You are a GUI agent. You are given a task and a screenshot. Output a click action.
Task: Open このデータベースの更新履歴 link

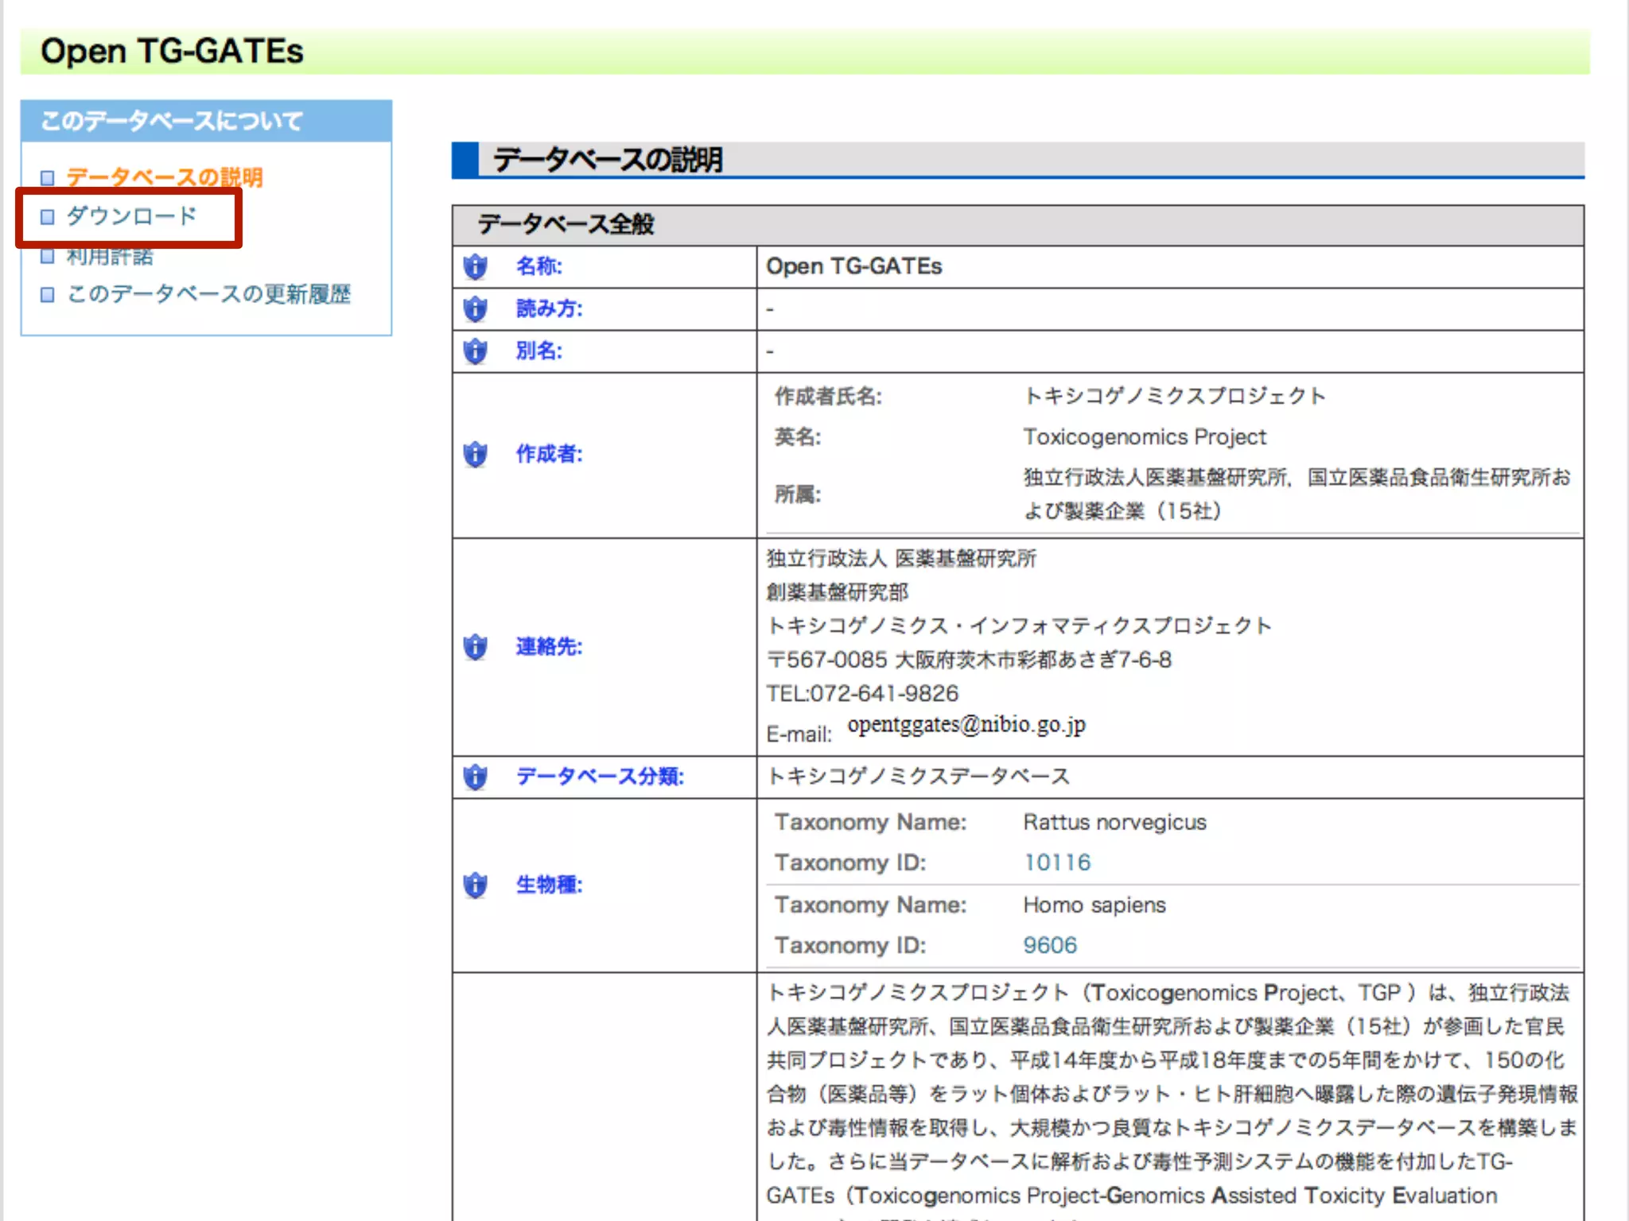click(208, 294)
